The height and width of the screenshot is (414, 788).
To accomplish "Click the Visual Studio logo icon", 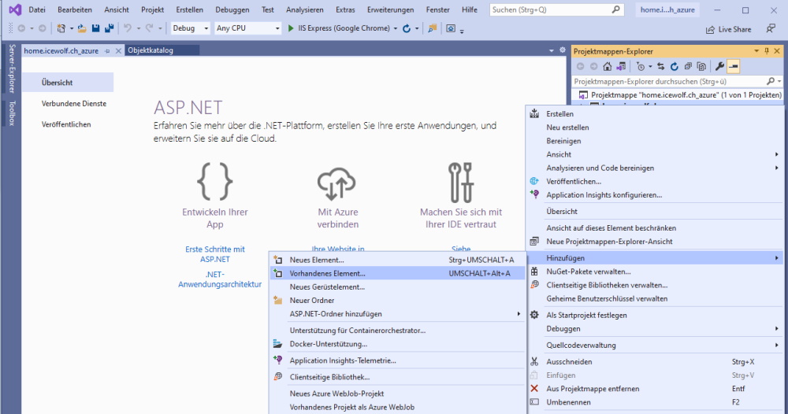I will (x=15, y=9).
